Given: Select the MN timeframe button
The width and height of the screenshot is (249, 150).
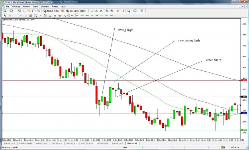Looking at the screenshot, I should pos(111,16).
